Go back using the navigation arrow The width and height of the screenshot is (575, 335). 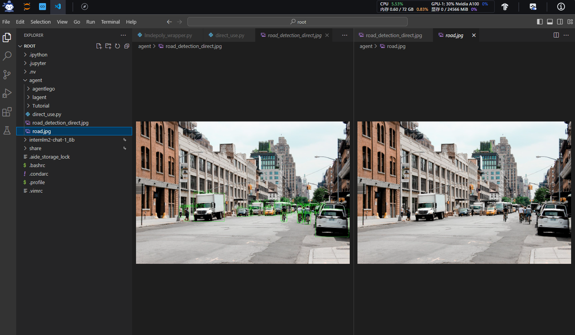tap(169, 22)
